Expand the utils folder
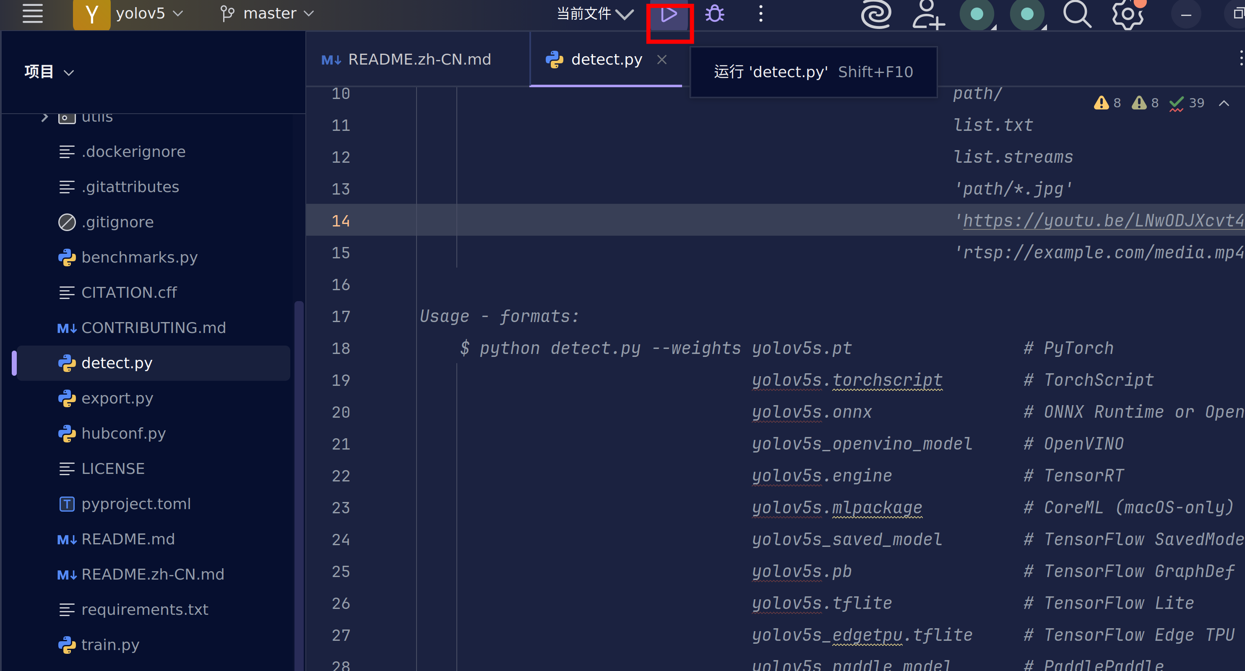Screen dimensions: 1245x671 coord(44,117)
